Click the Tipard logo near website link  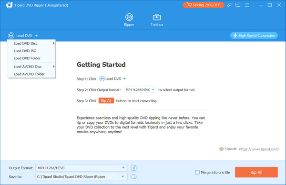[x=227, y=149]
